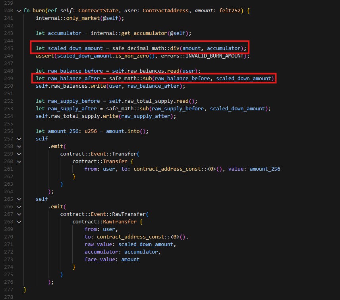
Task: Click line number 239 in the gutter
Action: (8, 3)
